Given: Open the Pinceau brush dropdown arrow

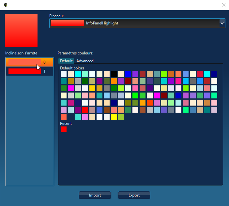Looking at the screenshot, I should [222, 23].
